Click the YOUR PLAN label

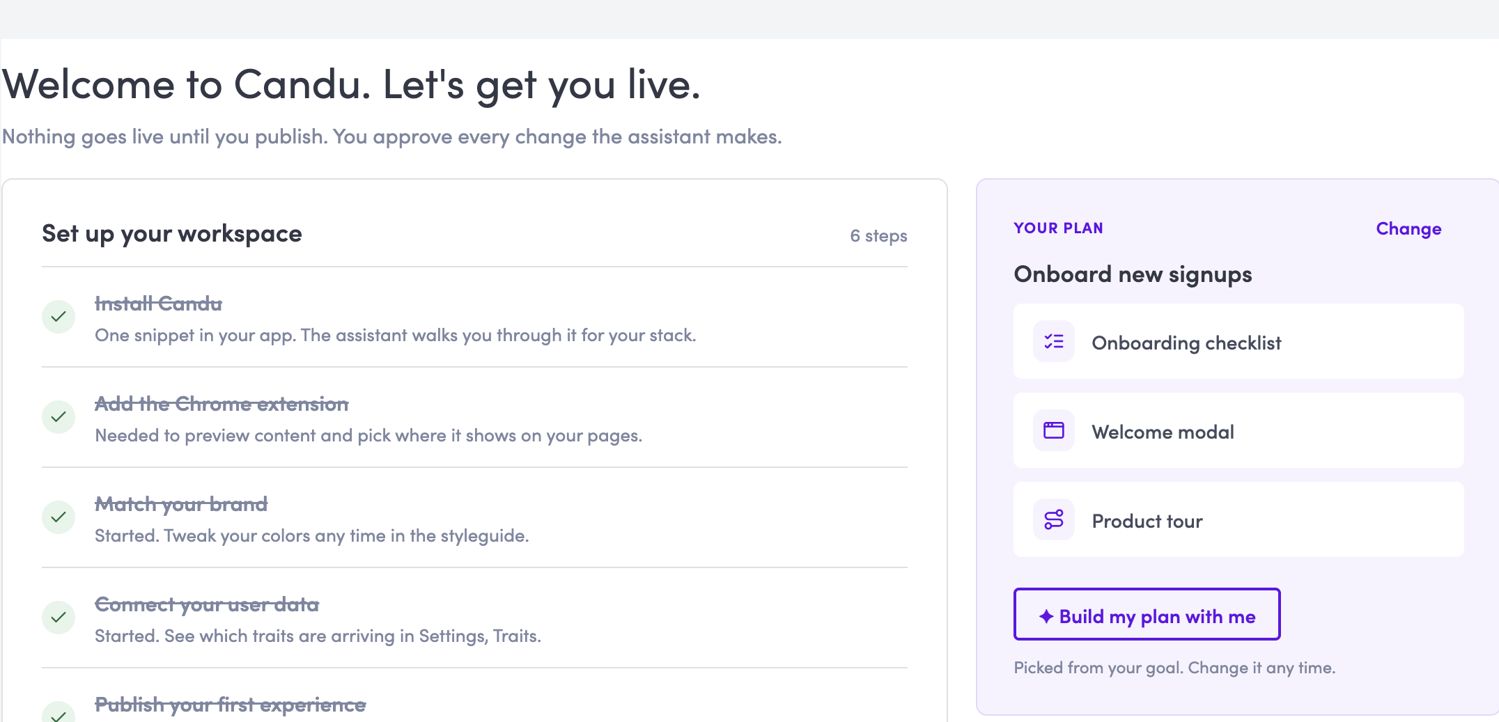click(x=1058, y=228)
